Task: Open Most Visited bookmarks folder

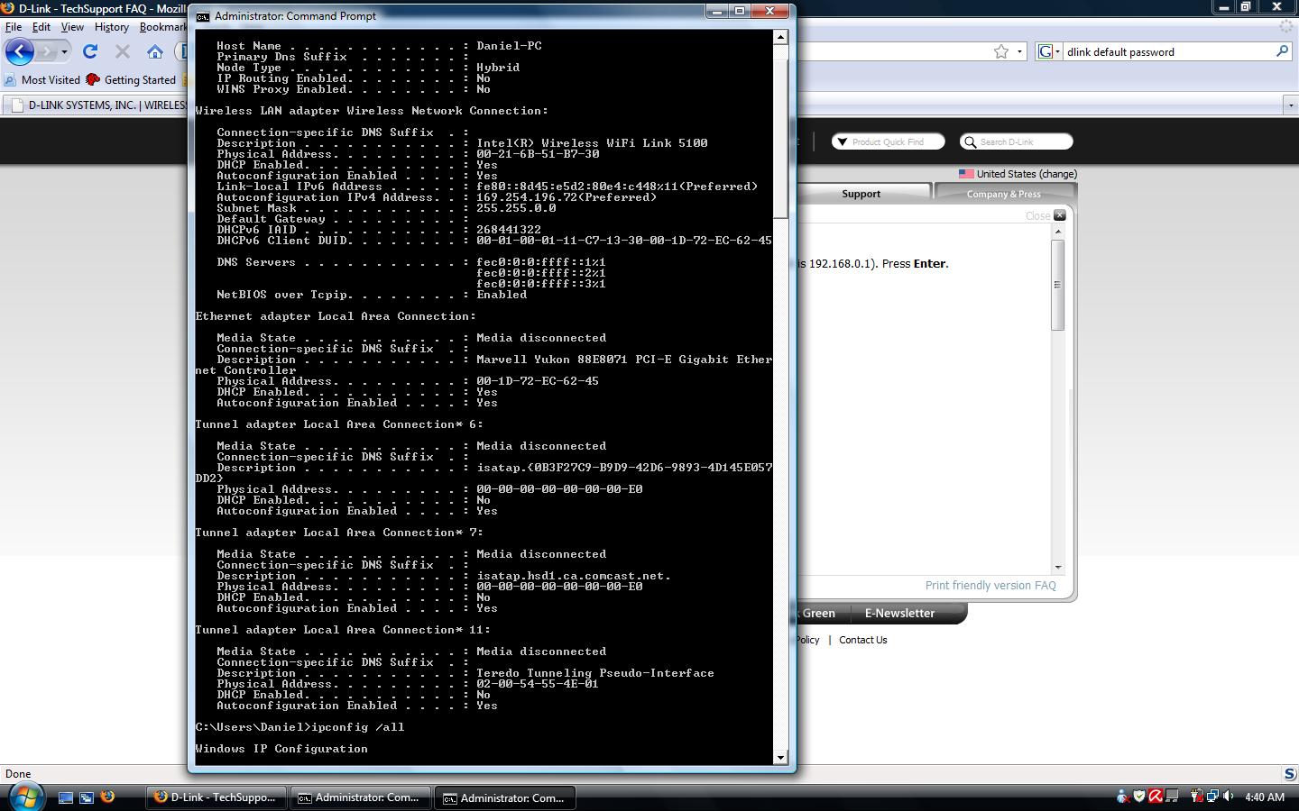Action: 41,80
